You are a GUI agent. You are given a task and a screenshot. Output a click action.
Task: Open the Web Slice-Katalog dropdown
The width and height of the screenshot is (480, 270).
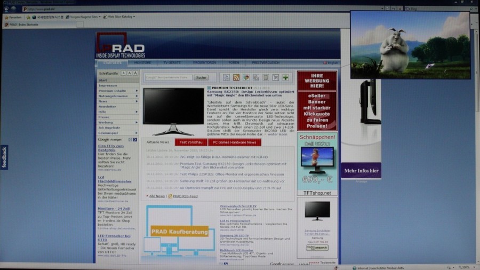[120, 17]
